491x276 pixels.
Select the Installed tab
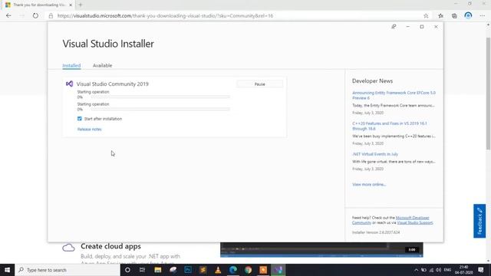pyautogui.click(x=71, y=65)
